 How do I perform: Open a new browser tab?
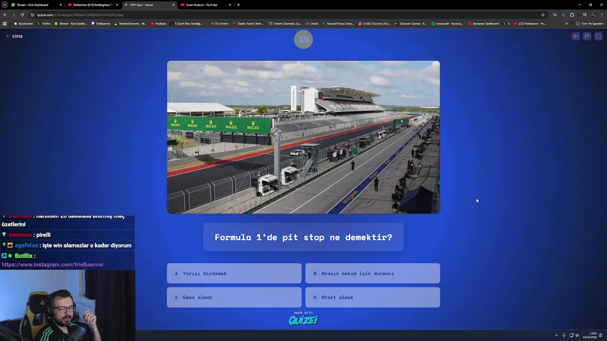[238, 5]
